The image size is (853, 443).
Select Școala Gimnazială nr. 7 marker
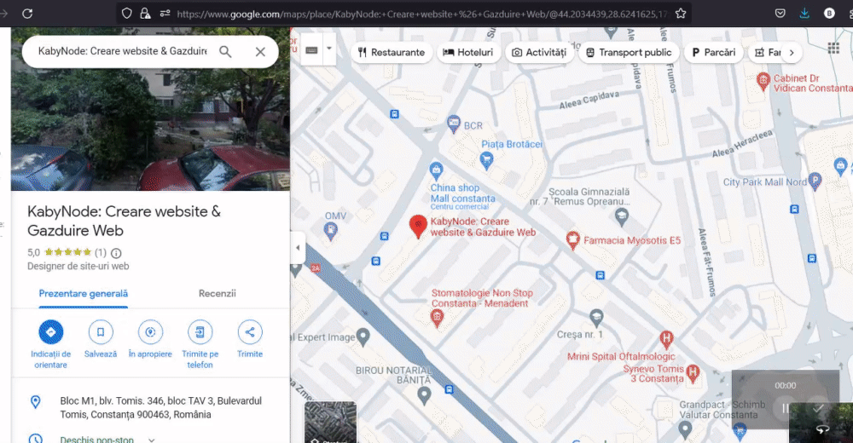pos(621,217)
